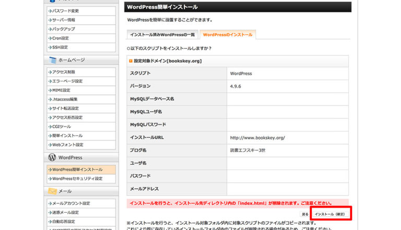Click the version value 4.9.6
Image resolution: width=401 pixels, height=230 pixels.
(235, 87)
